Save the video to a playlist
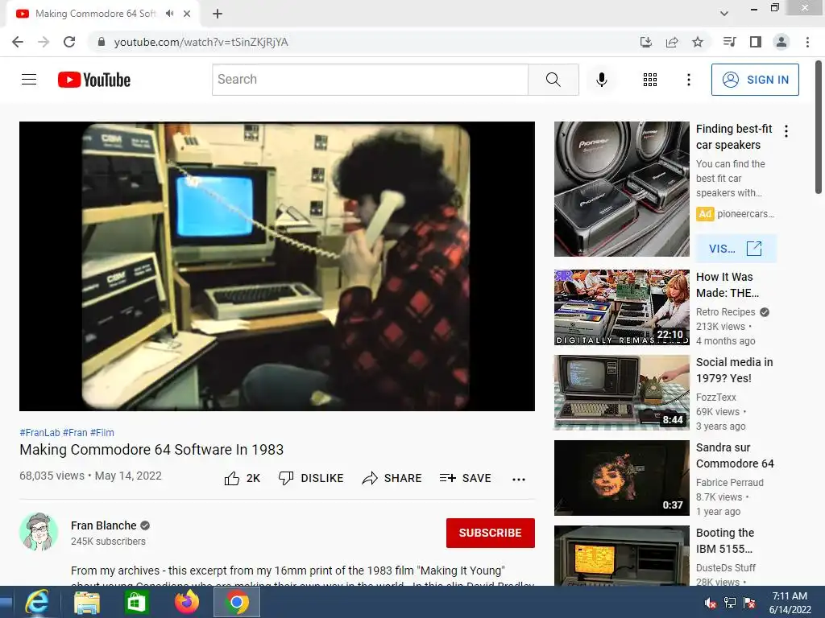Image resolution: width=825 pixels, height=618 pixels. 465,478
